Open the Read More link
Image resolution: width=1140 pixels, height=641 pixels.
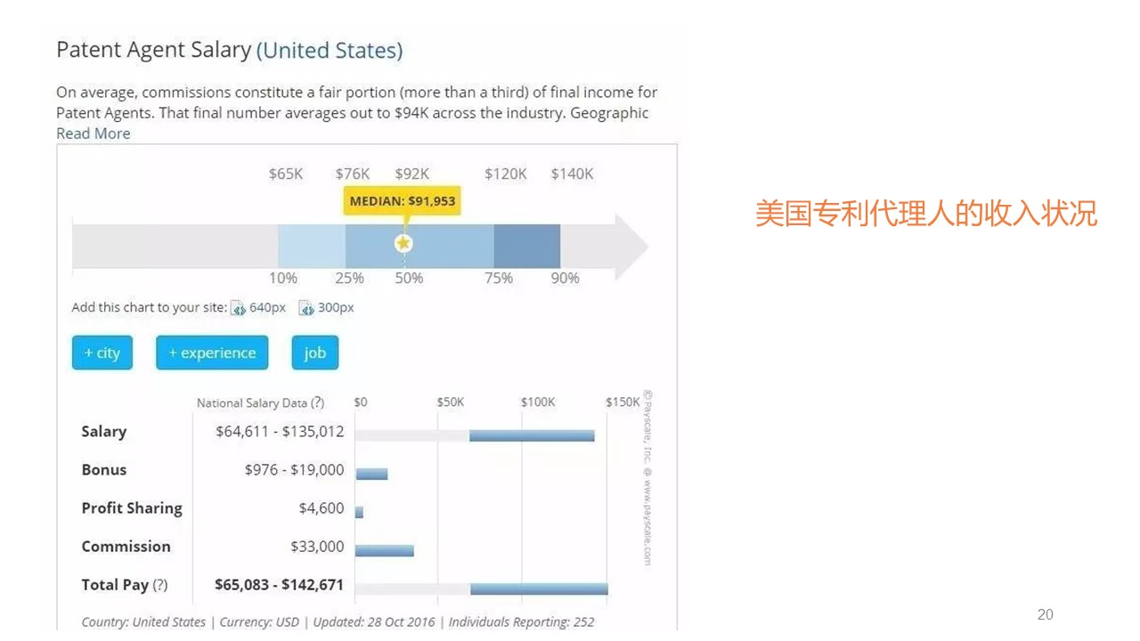tap(93, 134)
